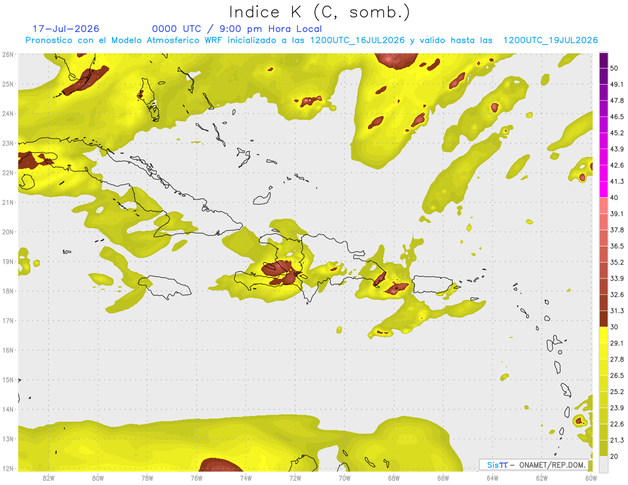Image resolution: width=628 pixels, height=485 pixels.
Task: Click the "45.2" color bar label
Action: click(x=617, y=133)
